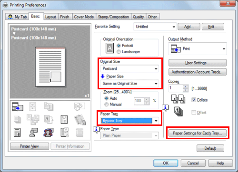Viewport: 238px width, 172px height.
Task: Click the info balloon beside Paper Type
Action: pos(96,130)
